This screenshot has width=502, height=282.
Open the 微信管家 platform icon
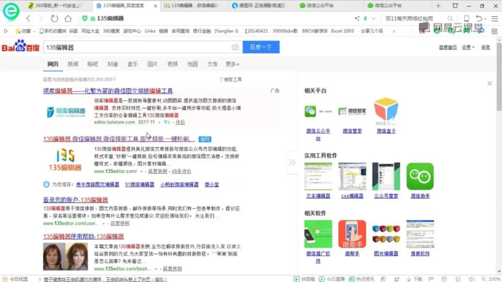point(352,111)
